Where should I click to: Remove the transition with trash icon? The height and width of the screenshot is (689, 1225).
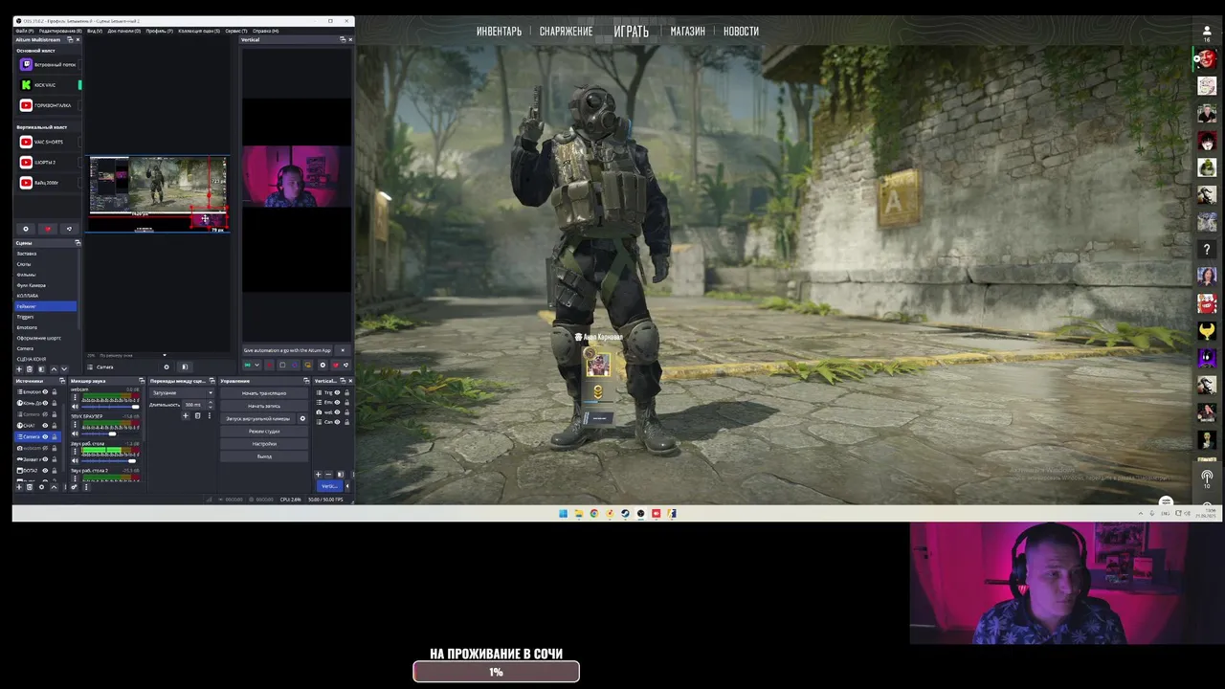coord(197,415)
